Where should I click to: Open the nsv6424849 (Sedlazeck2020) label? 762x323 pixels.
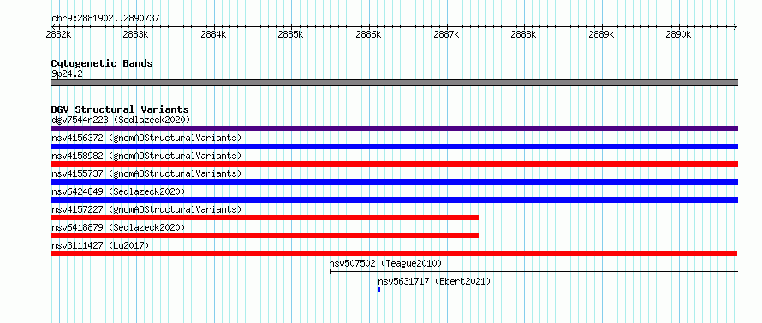[x=118, y=191]
